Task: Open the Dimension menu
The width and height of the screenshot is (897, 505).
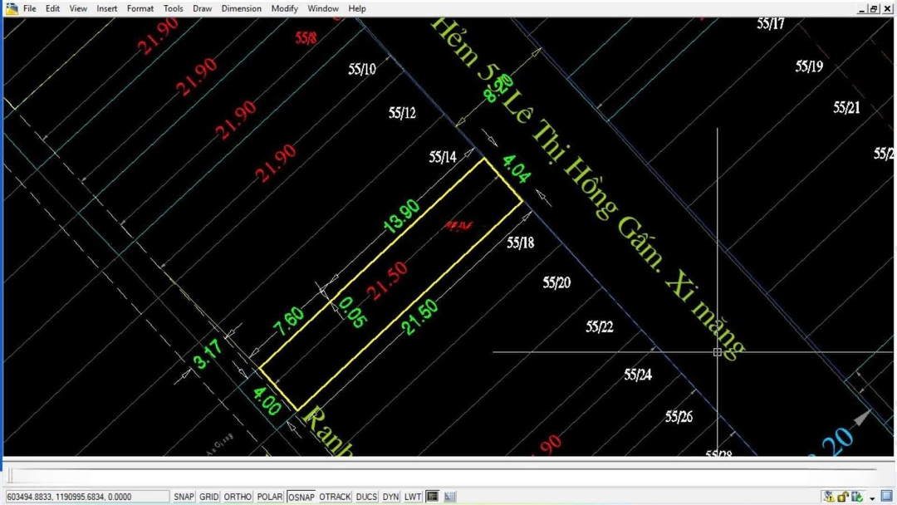Action: [241, 8]
